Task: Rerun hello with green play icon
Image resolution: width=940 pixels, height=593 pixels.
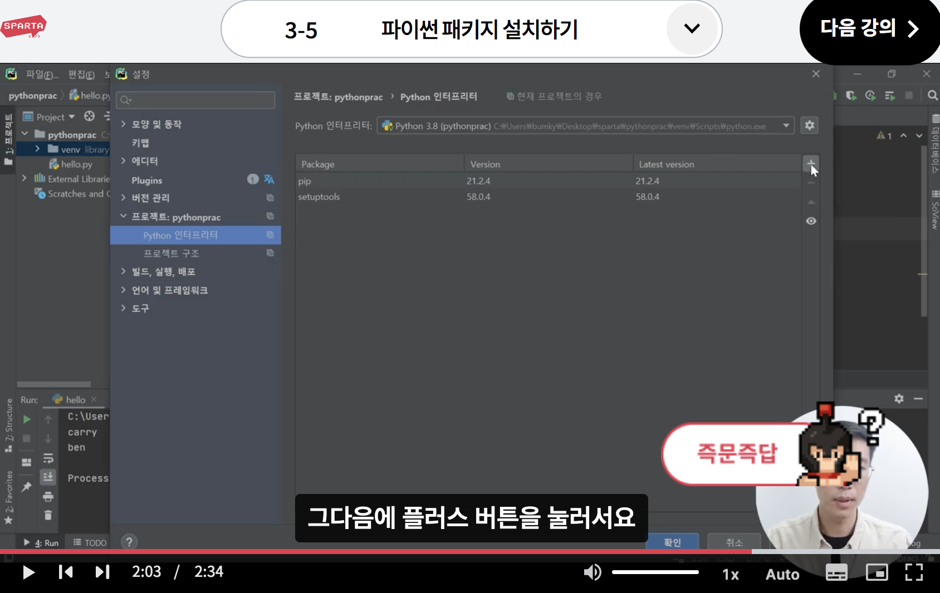Action: 26,419
